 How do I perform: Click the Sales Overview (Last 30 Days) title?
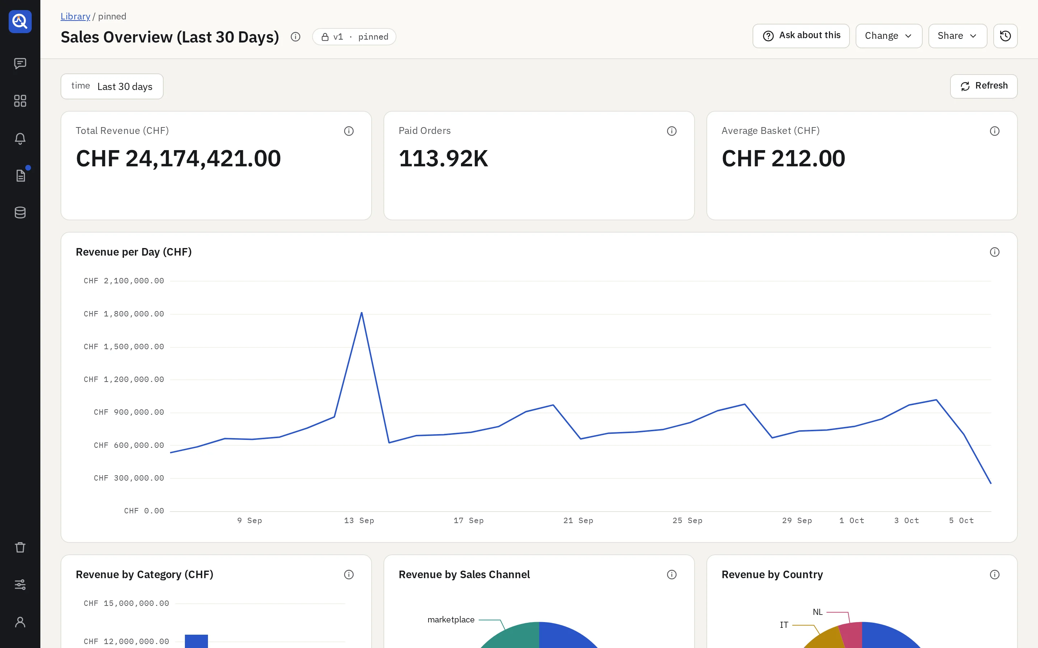point(170,37)
